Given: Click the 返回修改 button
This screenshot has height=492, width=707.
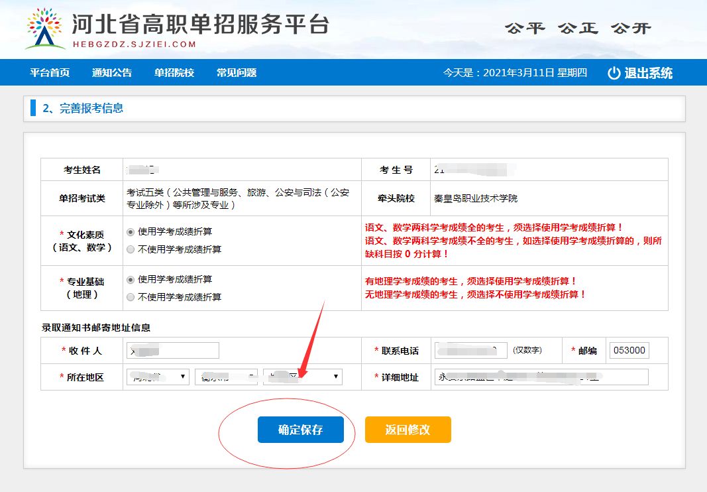Looking at the screenshot, I should coord(408,429).
